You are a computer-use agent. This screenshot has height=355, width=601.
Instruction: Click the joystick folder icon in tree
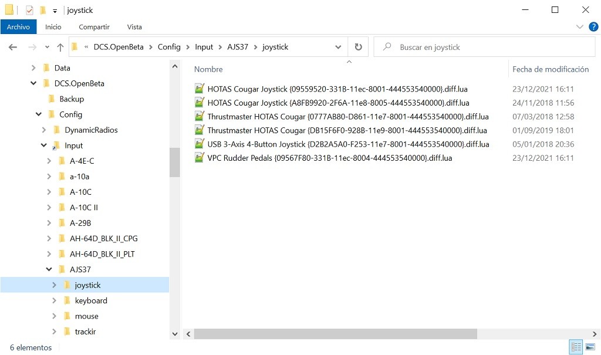coord(67,285)
